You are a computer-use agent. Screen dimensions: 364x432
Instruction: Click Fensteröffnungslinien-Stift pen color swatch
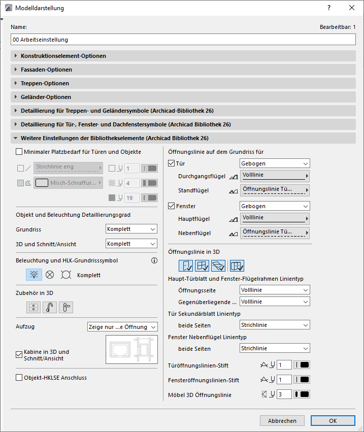point(302,379)
